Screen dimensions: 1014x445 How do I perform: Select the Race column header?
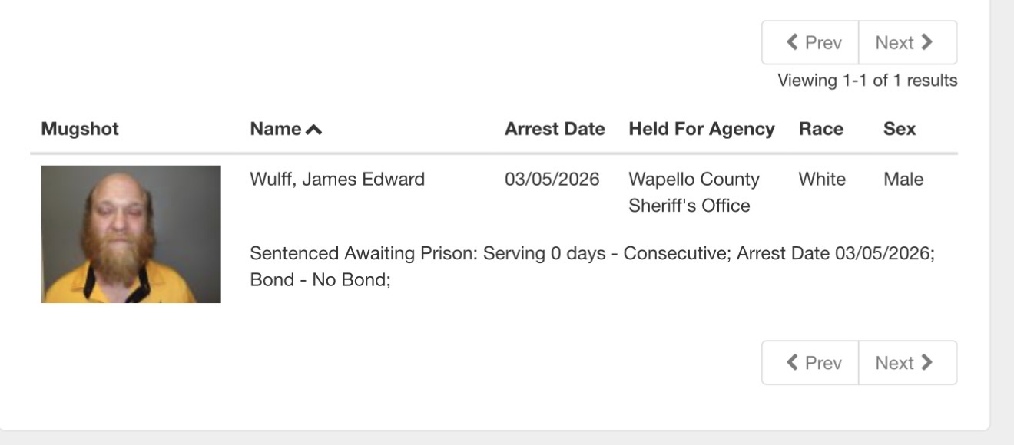[820, 129]
